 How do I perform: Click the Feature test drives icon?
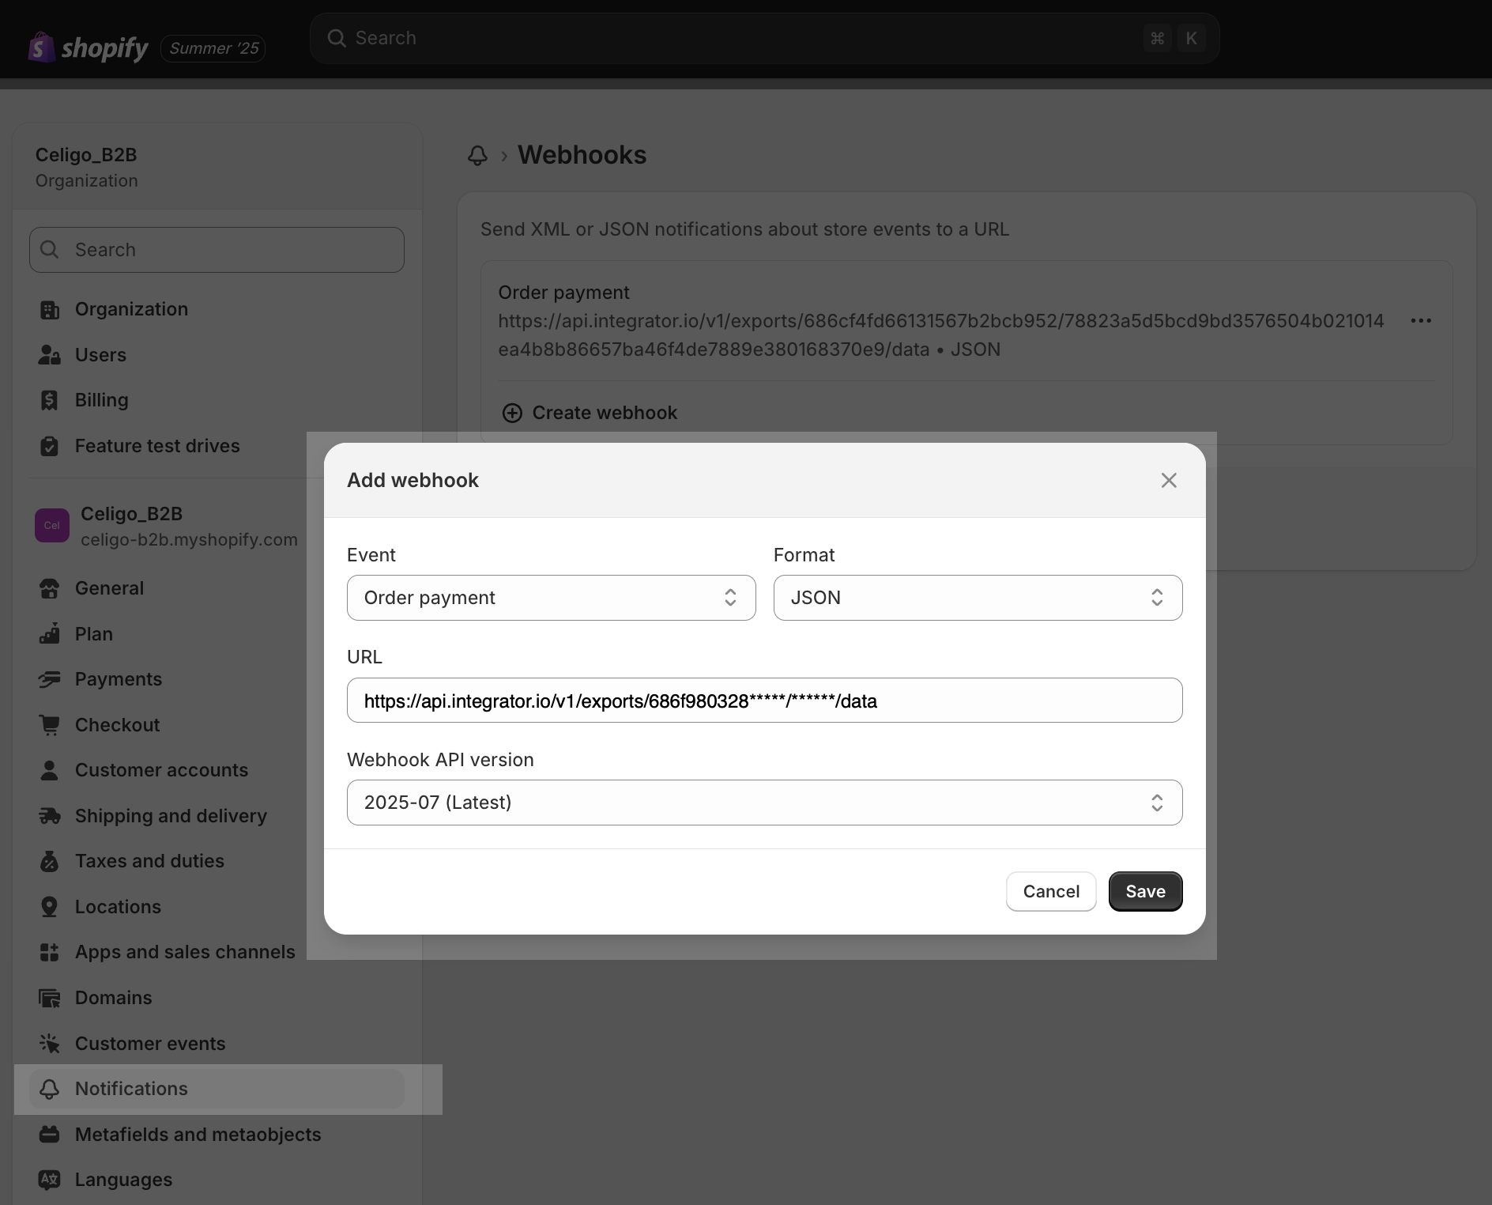pos(50,446)
